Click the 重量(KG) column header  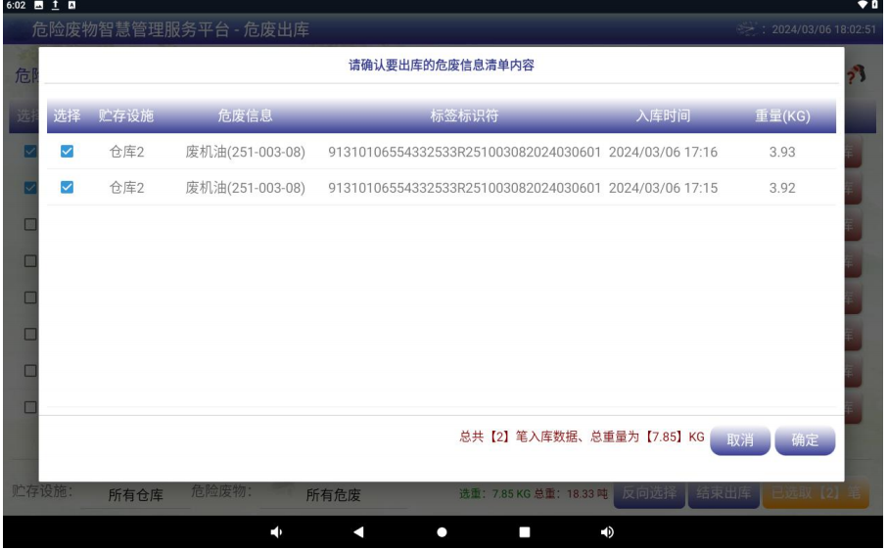pos(781,116)
